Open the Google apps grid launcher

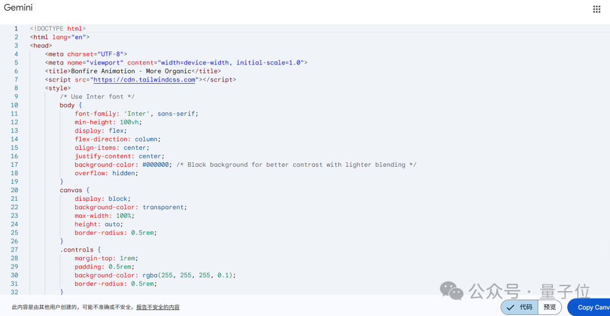pyautogui.click(x=597, y=9)
